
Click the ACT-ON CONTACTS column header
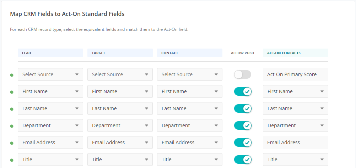(x=296, y=53)
